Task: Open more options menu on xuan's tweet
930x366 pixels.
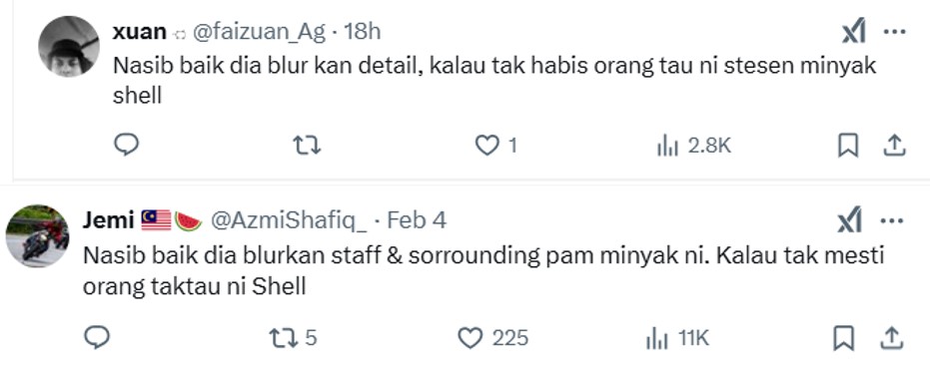Action: click(x=894, y=31)
